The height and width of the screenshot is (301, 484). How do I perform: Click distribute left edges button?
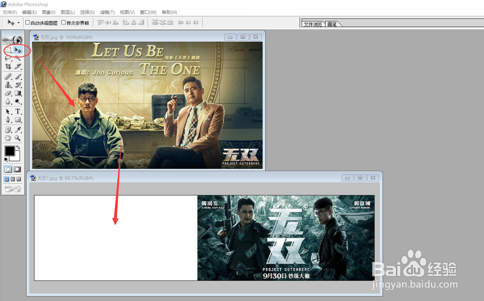click(181, 22)
